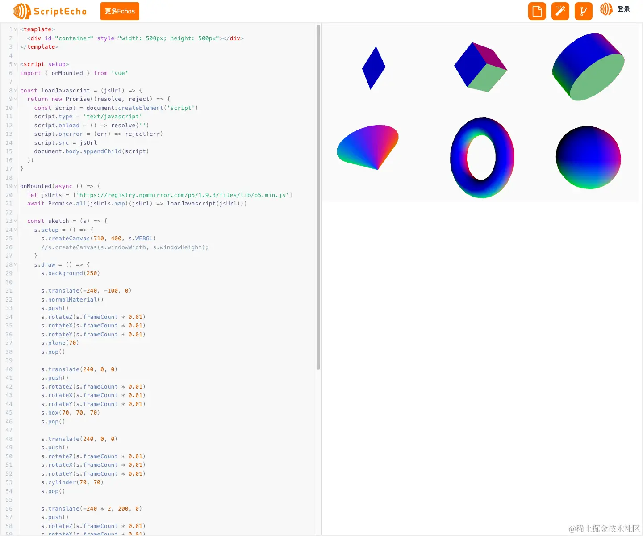Click the new file document icon

(x=537, y=11)
